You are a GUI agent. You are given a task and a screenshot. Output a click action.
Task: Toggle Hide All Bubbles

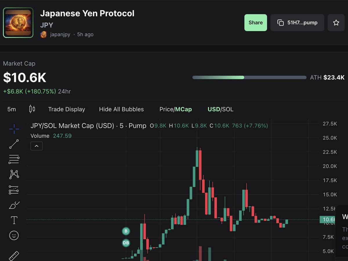[121, 109]
